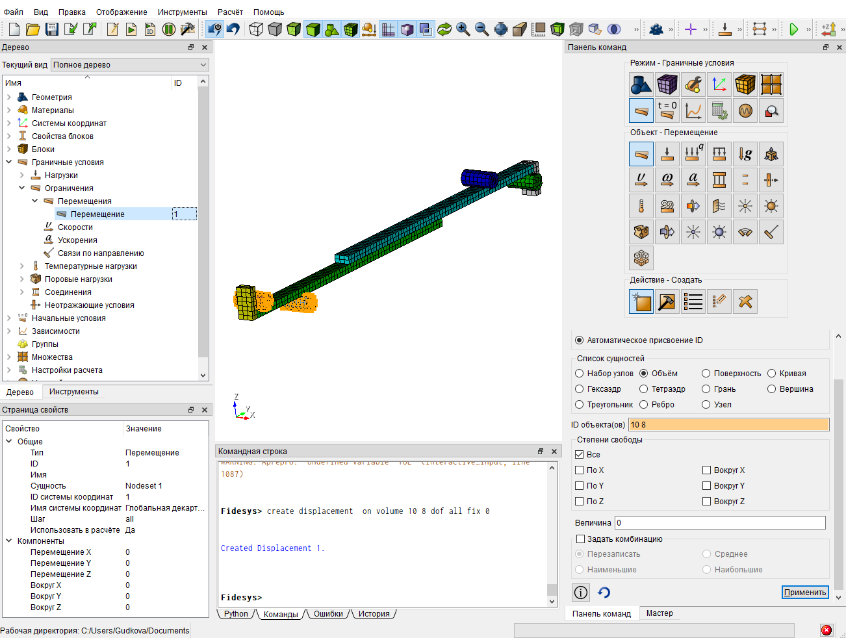
Task: Expand the 'Материалы' tree node
Action: 8,110
